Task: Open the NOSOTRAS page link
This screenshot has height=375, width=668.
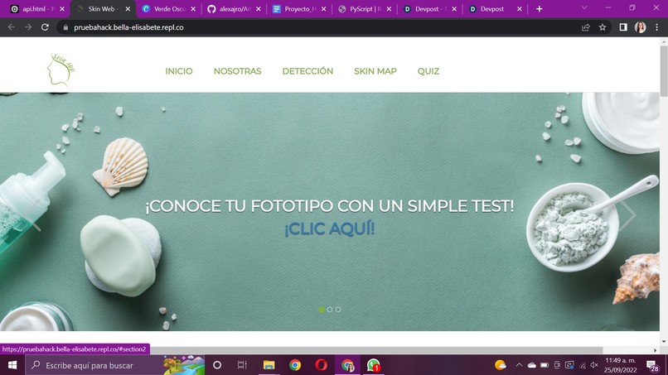Action: (x=237, y=71)
